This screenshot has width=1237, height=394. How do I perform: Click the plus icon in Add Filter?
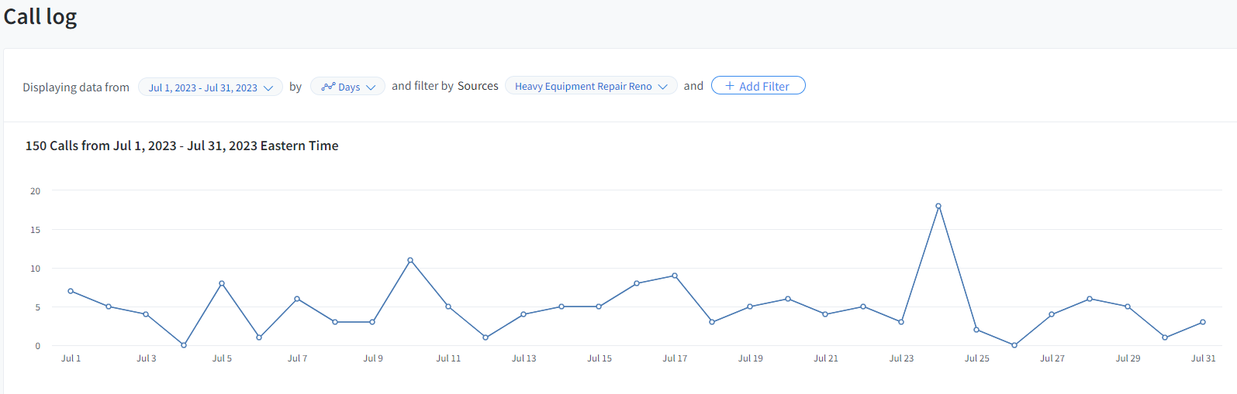coord(730,86)
